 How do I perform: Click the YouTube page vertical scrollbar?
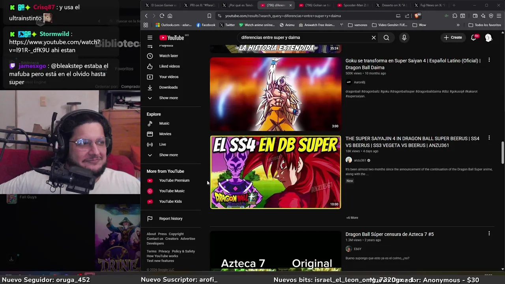click(x=503, y=153)
